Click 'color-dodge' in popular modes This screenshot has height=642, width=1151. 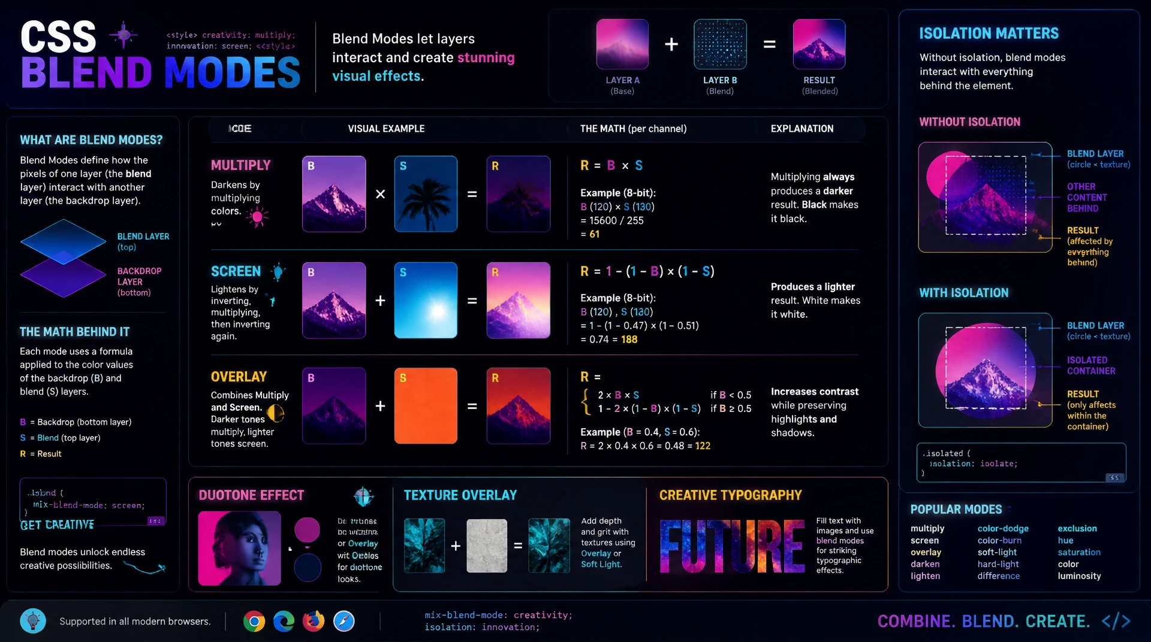1003,529
